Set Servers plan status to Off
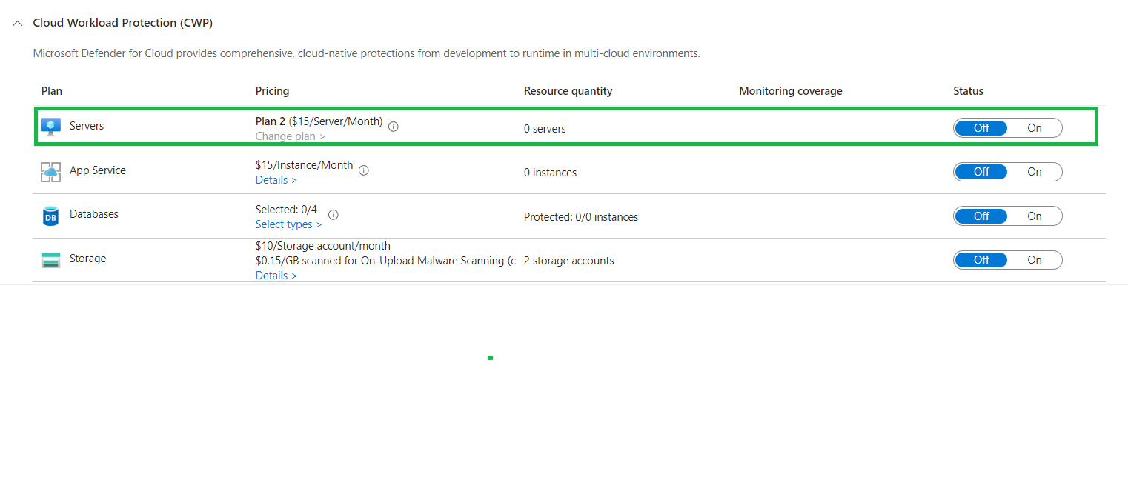Screen dimensions: 1128x480 tap(981, 128)
